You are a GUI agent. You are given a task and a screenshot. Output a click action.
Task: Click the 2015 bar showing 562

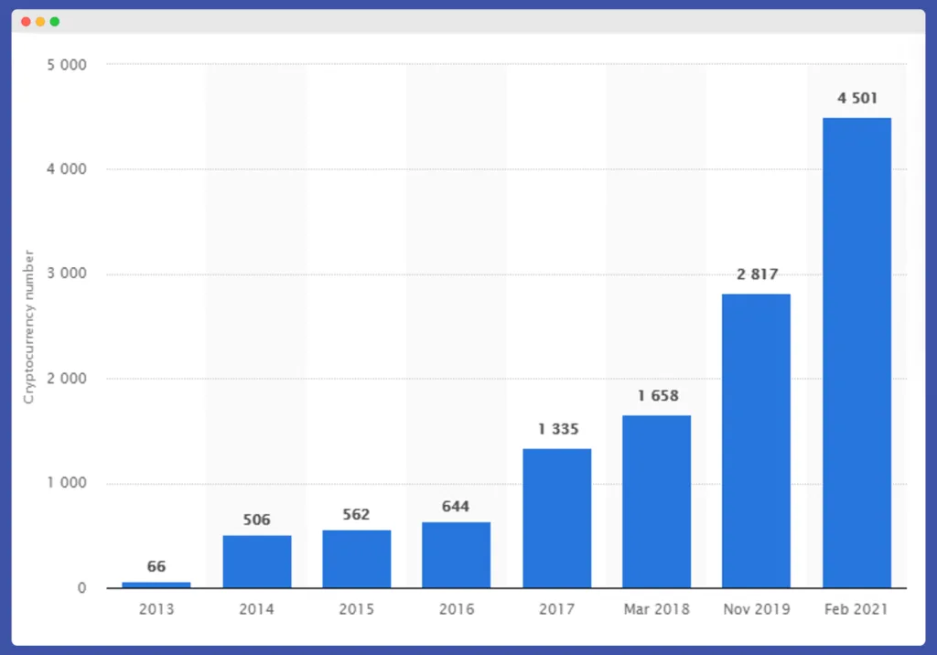pos(356,558)
